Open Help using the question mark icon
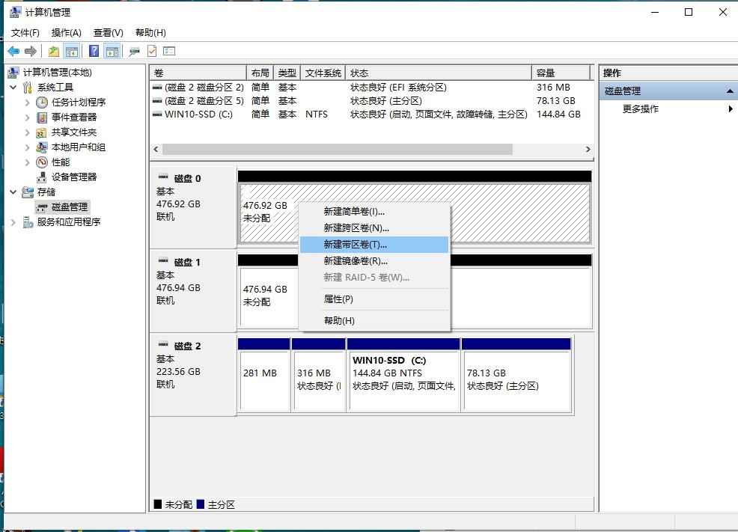 (x=95, y=51)
